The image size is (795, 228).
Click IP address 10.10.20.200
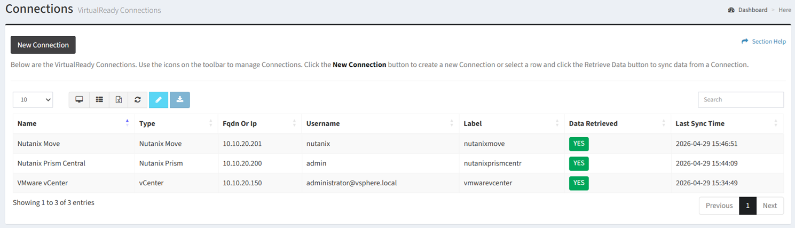(242, 163)
